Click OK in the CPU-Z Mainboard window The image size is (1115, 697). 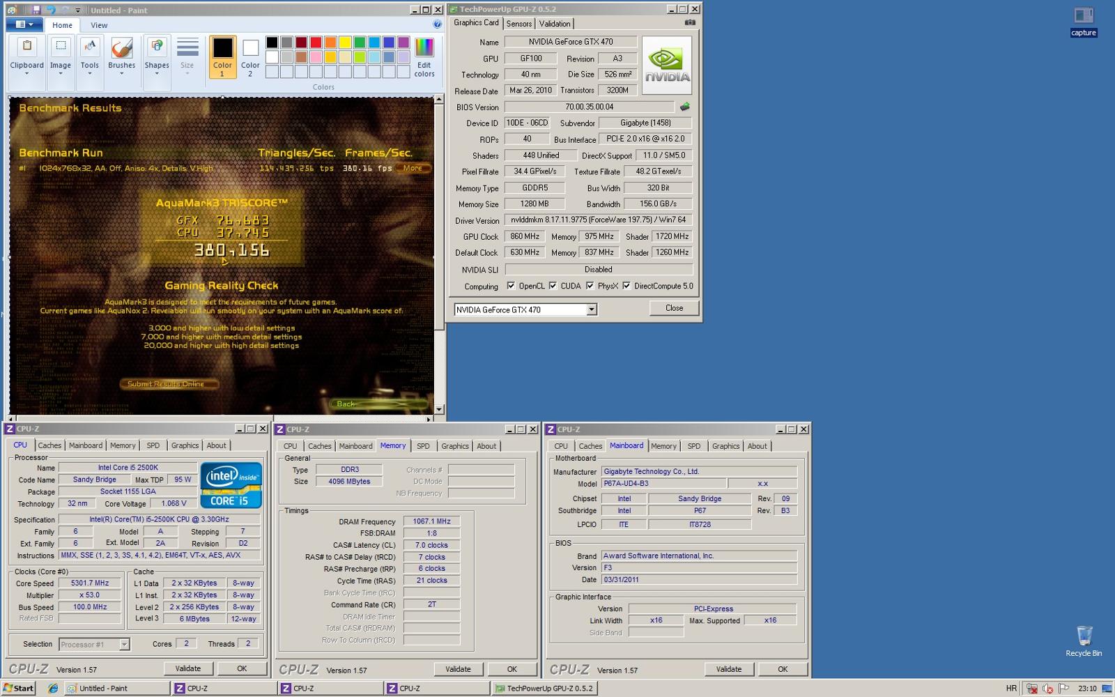point(783,669)
